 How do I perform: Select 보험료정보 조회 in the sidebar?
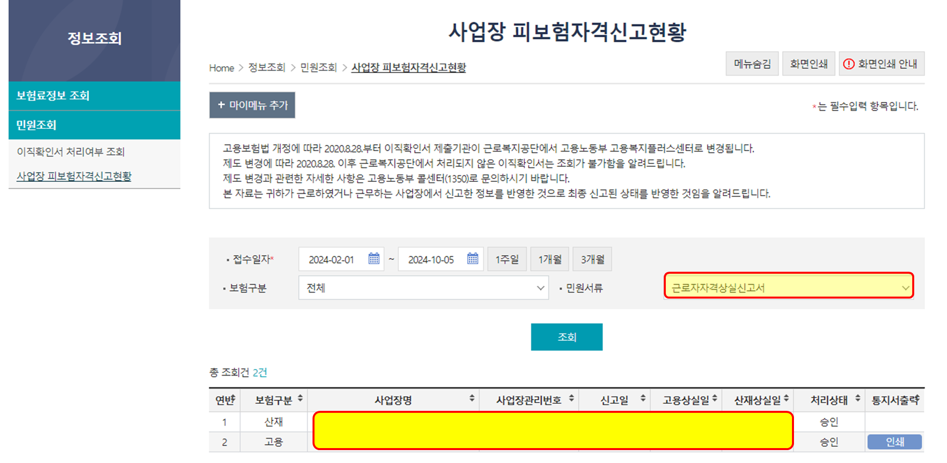point(52,95)
